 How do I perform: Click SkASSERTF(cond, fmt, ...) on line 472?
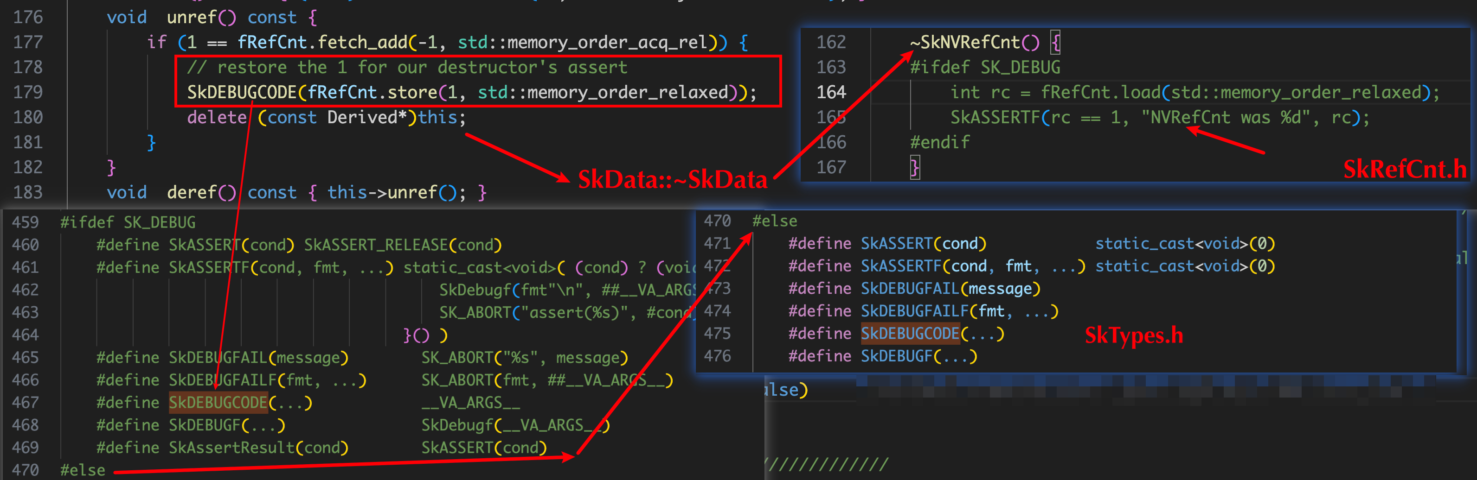(973, 266)
